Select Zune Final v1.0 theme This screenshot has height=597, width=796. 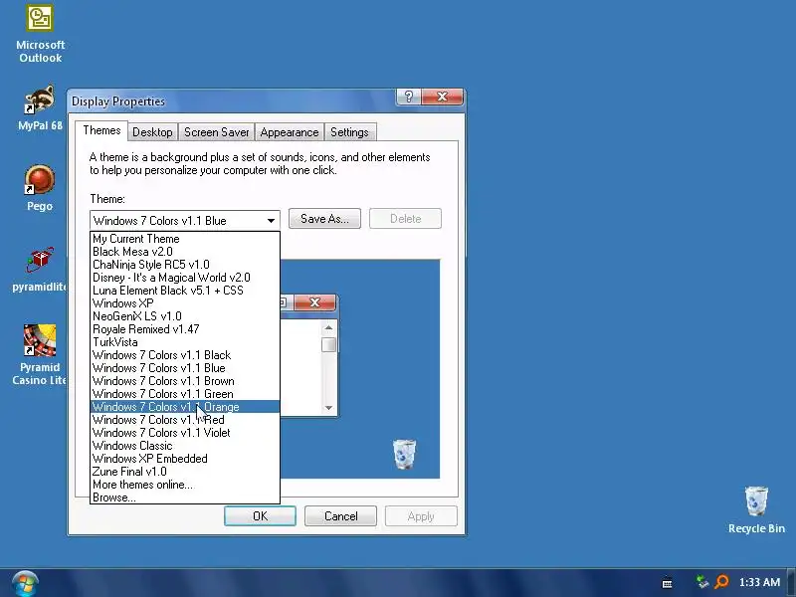point(185,472)
